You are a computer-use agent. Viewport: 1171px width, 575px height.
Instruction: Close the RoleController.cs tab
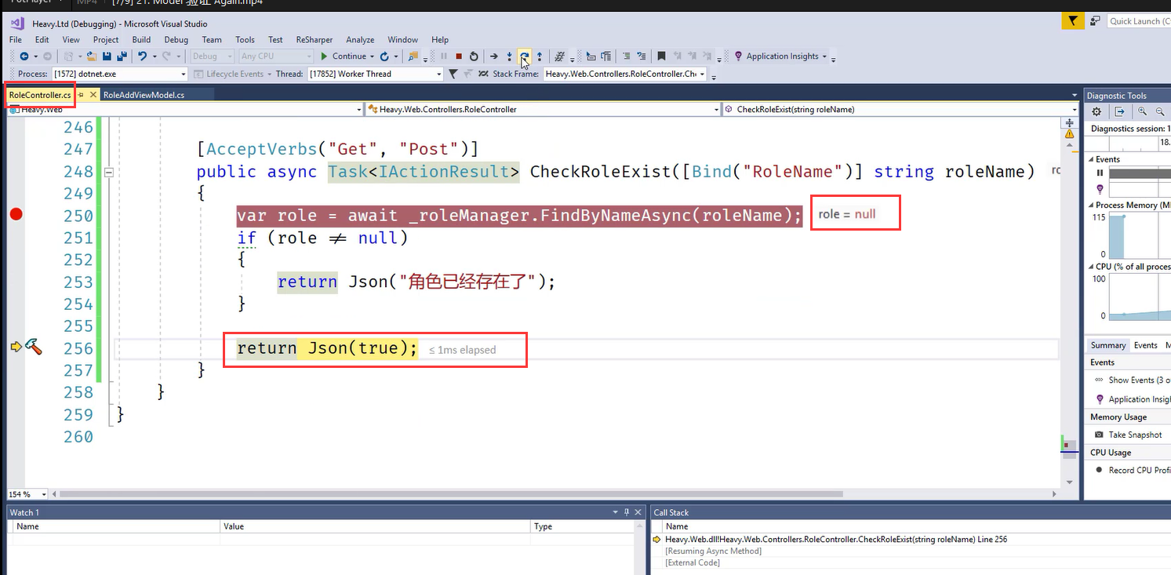click(x=93, y=95)
